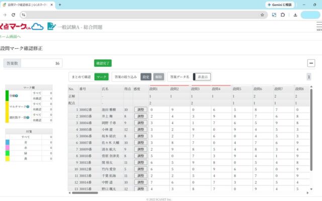Select the green 緑 sticky note swatch
Image resolution: width=322 pixels, height=201 pixels.
[x=8, y=153]
